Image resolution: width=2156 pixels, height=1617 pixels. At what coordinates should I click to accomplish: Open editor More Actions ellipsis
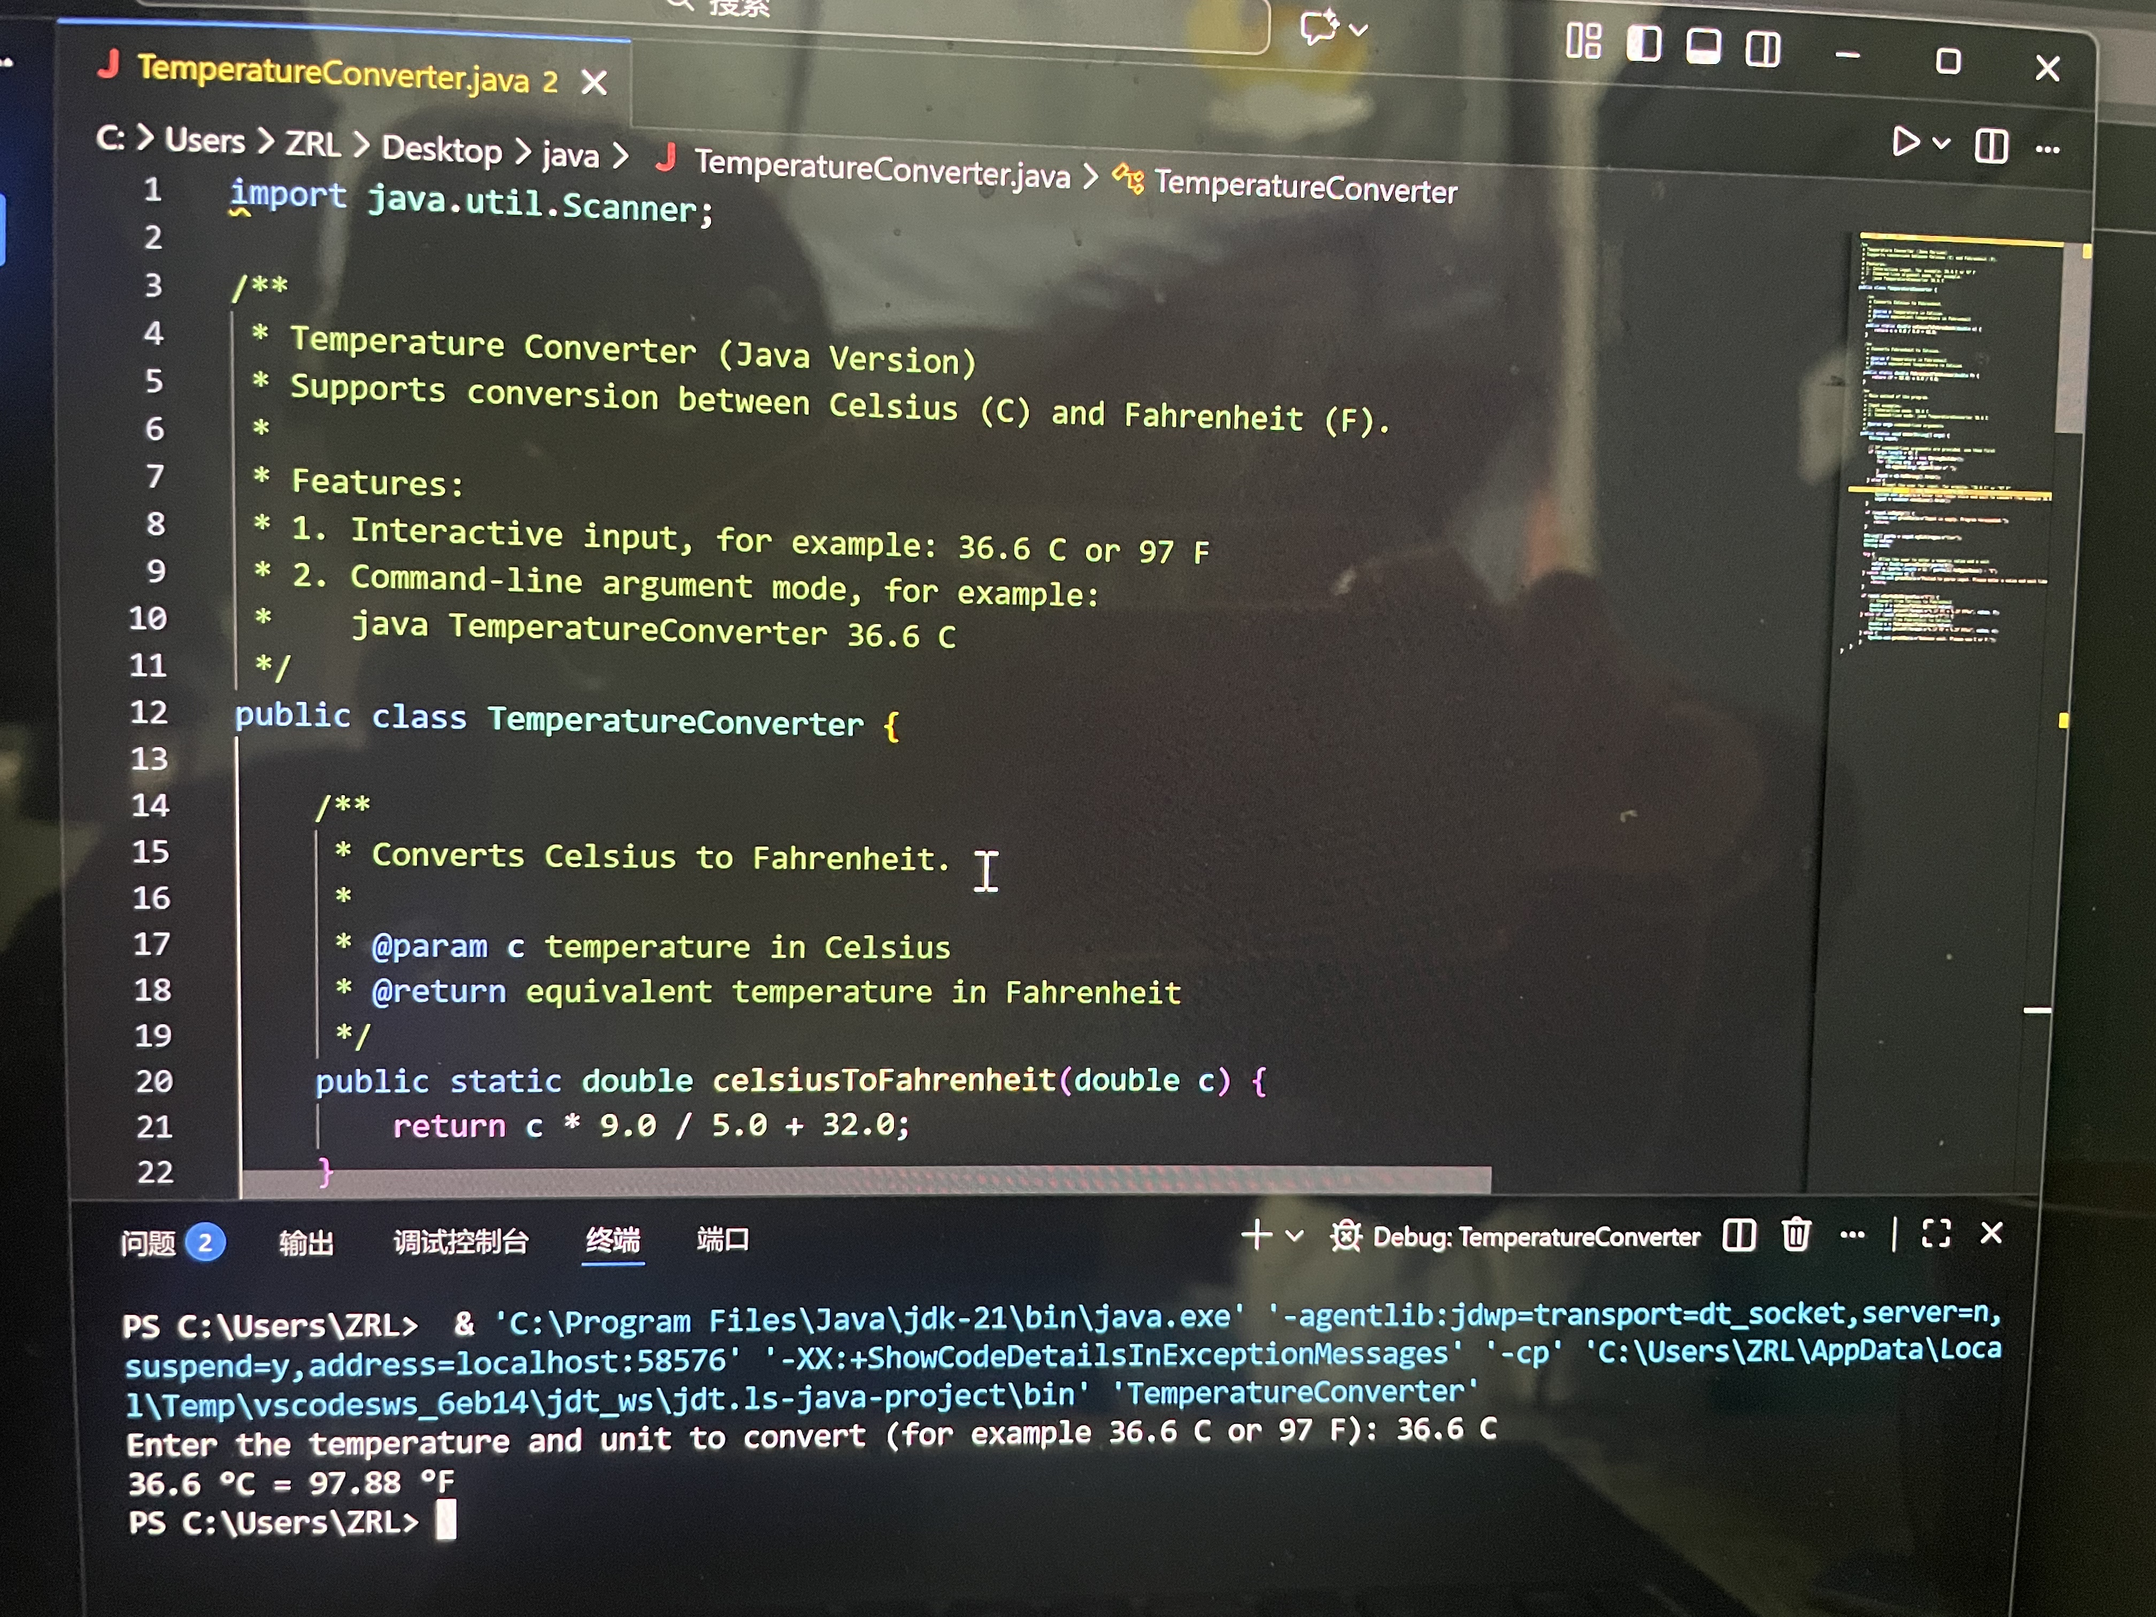(x=2047, y=149)
